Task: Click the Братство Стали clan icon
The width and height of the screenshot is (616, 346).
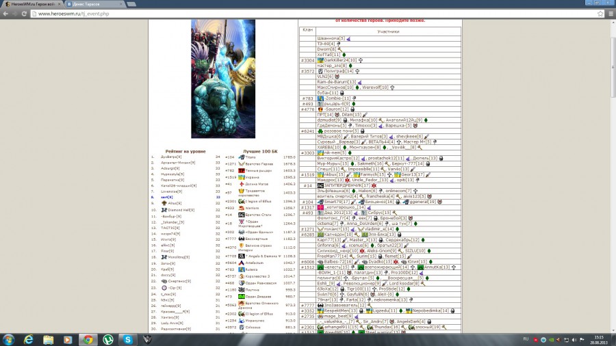Action: coord(242,215)
